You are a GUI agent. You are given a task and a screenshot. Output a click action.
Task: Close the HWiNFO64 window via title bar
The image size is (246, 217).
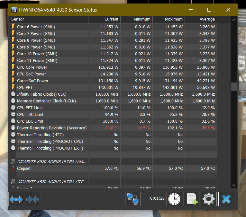pos(228,10)
